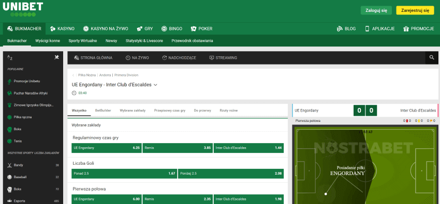Click the Andorra breadcrumb

coord(105,75)
